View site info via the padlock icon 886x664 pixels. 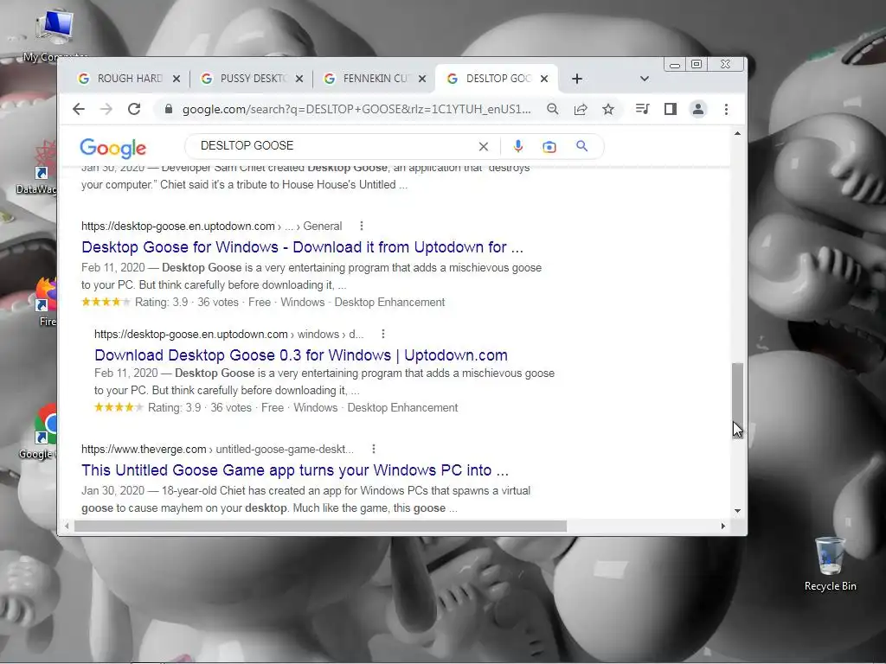(168, 109)
